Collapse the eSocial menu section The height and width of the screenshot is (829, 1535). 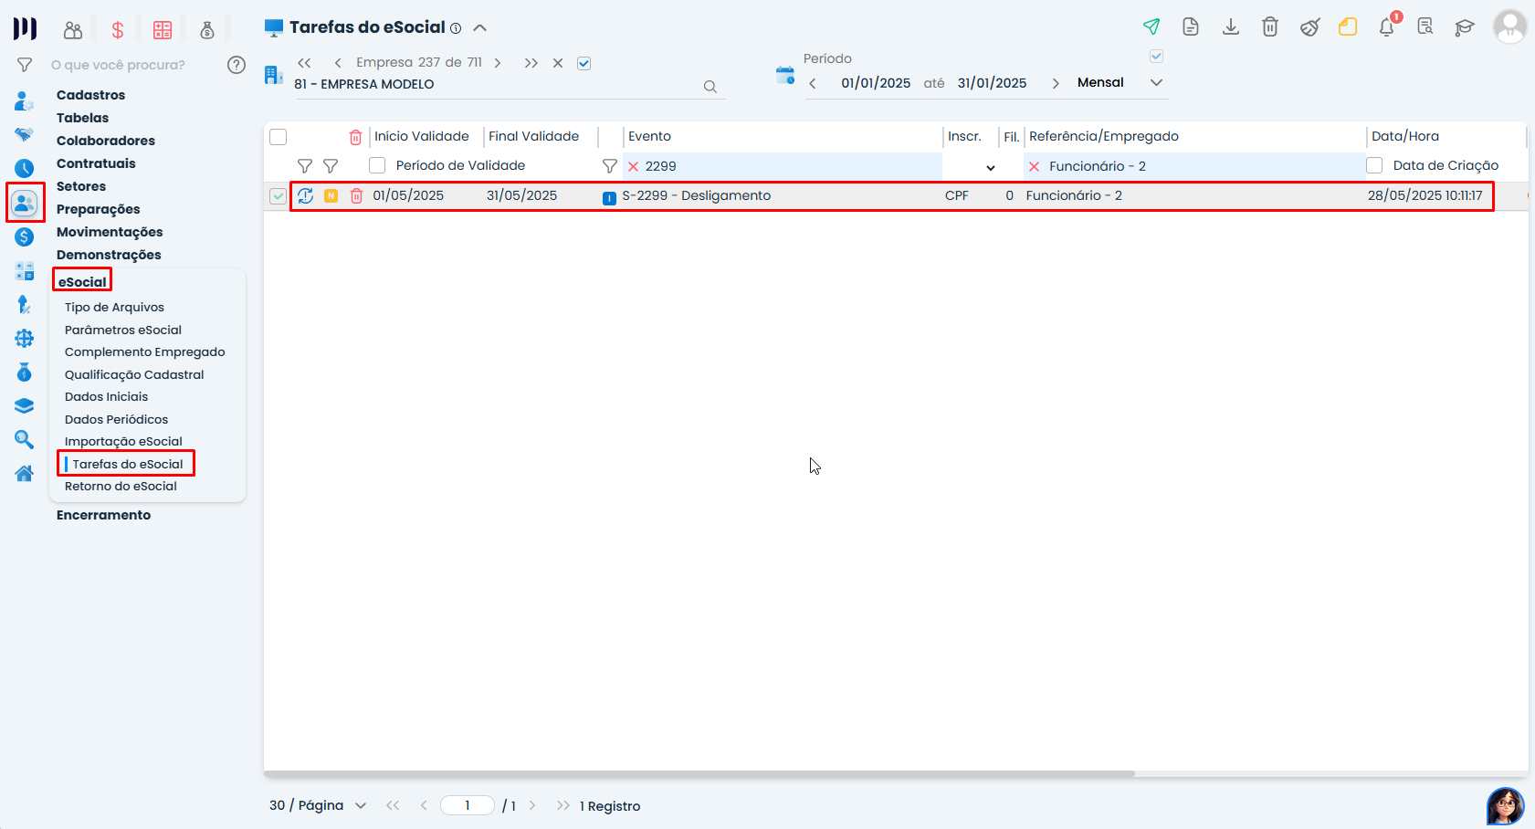point(82,281)
